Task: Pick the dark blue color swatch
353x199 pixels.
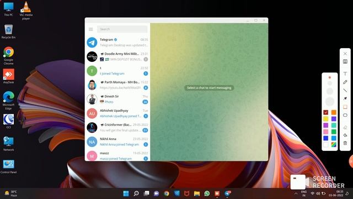Action: 326,138
